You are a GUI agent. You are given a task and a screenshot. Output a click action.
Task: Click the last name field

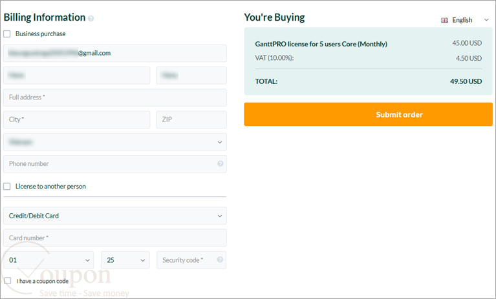(191, 75)
